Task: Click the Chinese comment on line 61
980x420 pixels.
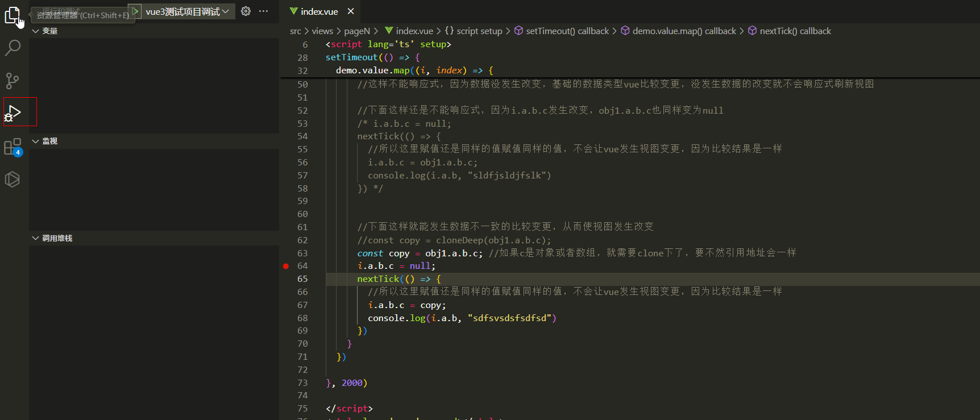Action: point(505,227)
